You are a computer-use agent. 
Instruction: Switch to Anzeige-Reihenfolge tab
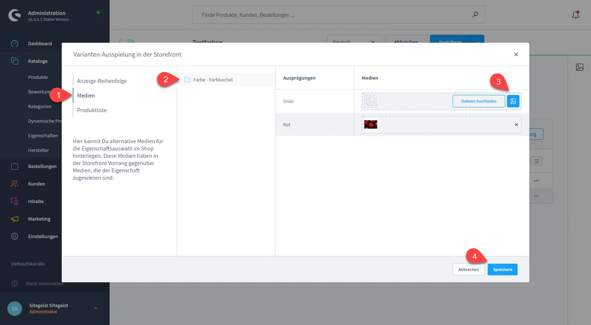tap(102, 81)
